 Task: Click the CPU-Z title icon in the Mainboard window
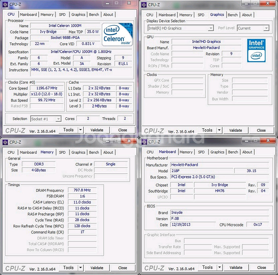(144, 142)
